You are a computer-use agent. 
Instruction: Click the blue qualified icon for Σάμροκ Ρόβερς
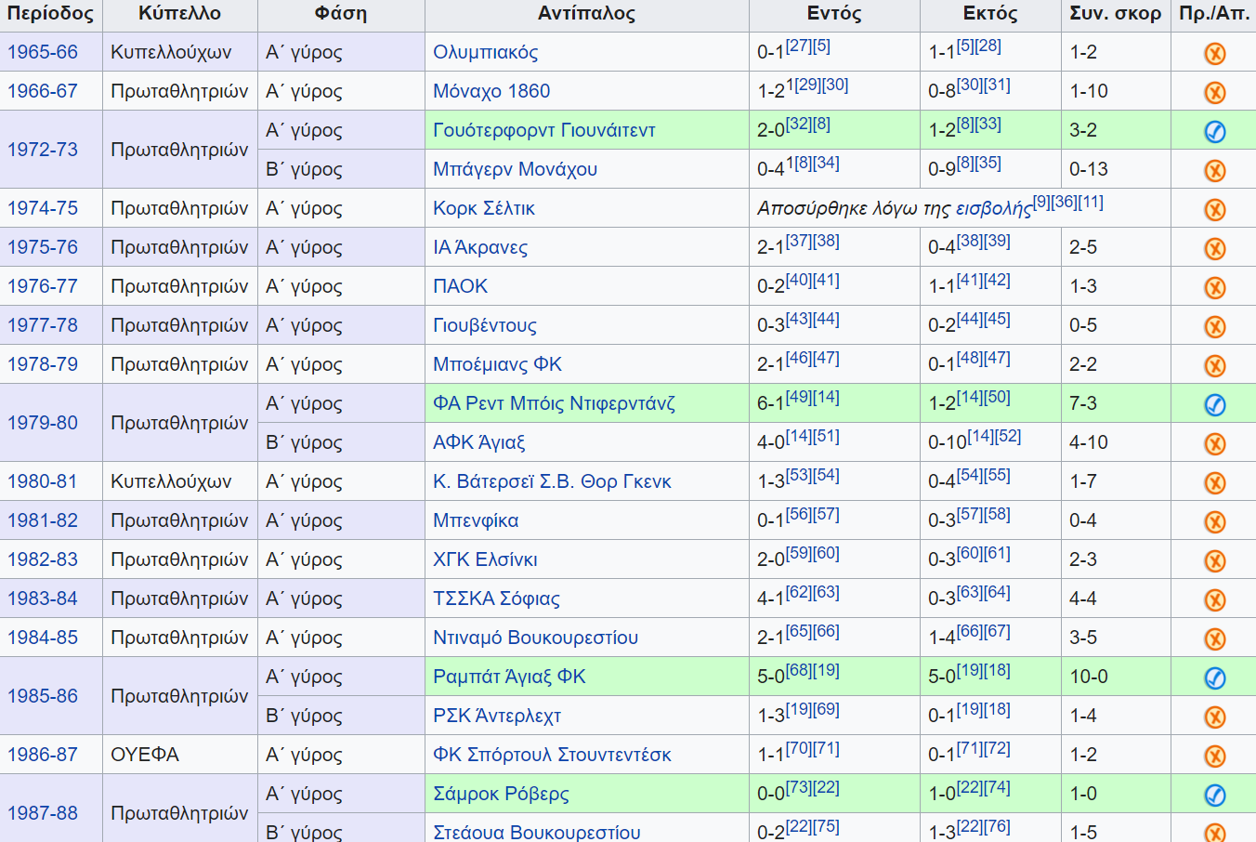click(x=1214, y=795)
